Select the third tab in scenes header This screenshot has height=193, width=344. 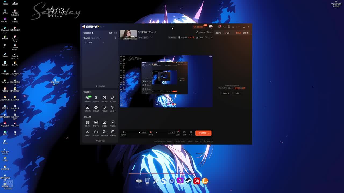[99, 38]
